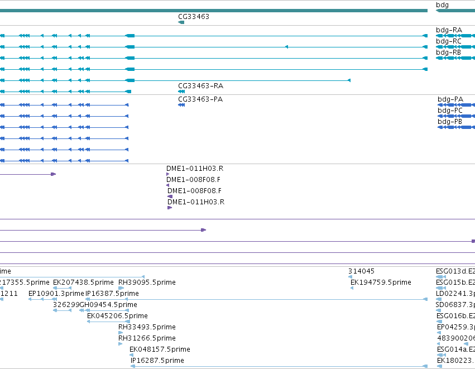Click the second DME1-011H03.R arrow glyph
The image size is (475, 369).
[x=170, y=208]
